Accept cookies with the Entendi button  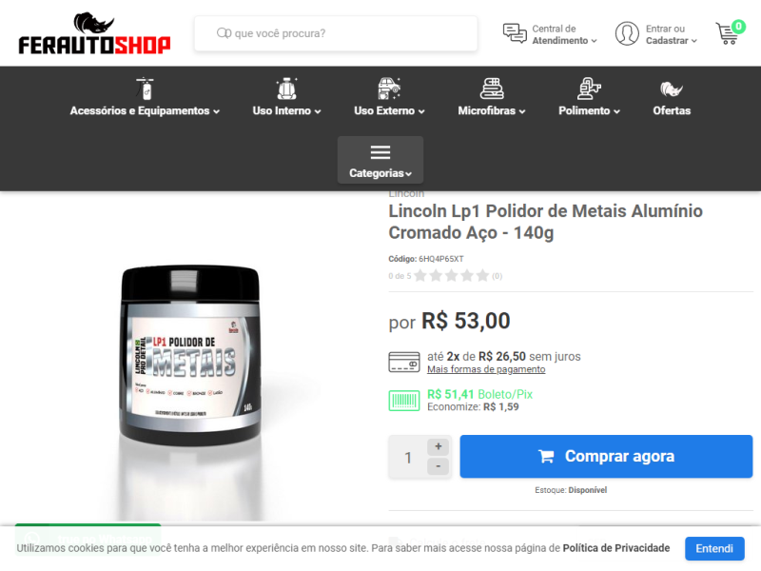click(x=714, y=549)
